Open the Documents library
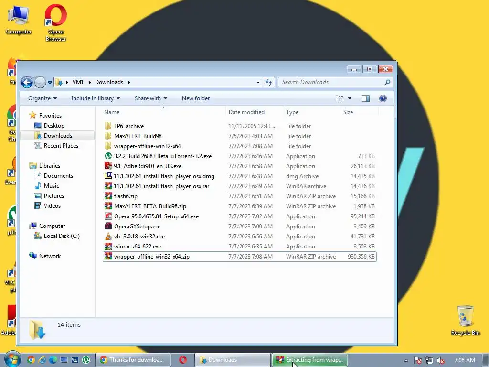The image size is (489, 367). (x=58, y=176)
